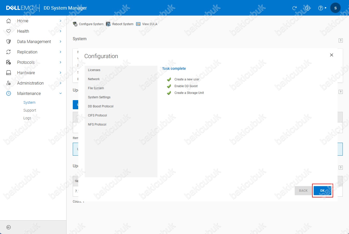Close the Configuration dialog with X
The image size is (349, 234).
(x=332, y=55)
